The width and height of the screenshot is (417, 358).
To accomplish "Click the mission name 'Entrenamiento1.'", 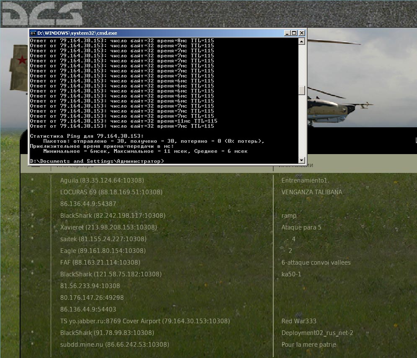I will pos(305,180).
